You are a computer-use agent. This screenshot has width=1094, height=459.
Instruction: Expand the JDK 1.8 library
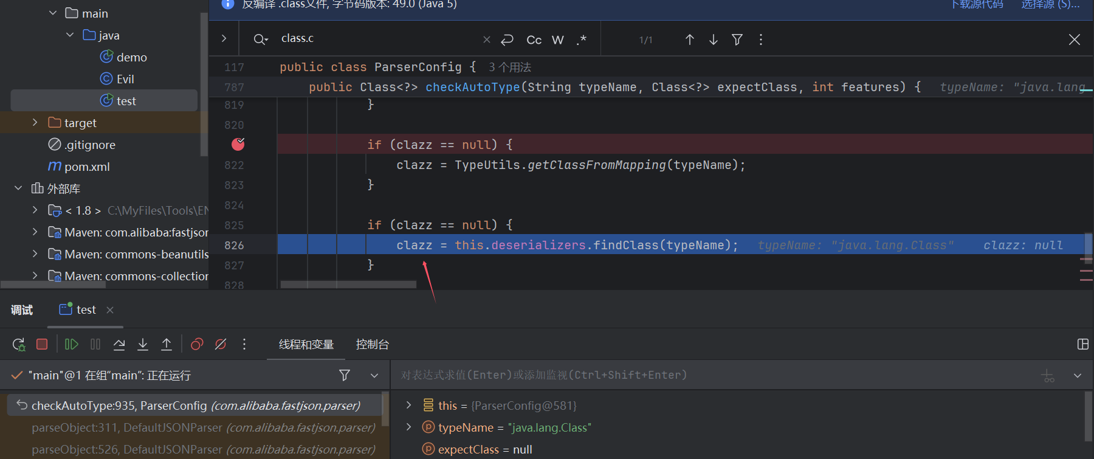(35, 210)
